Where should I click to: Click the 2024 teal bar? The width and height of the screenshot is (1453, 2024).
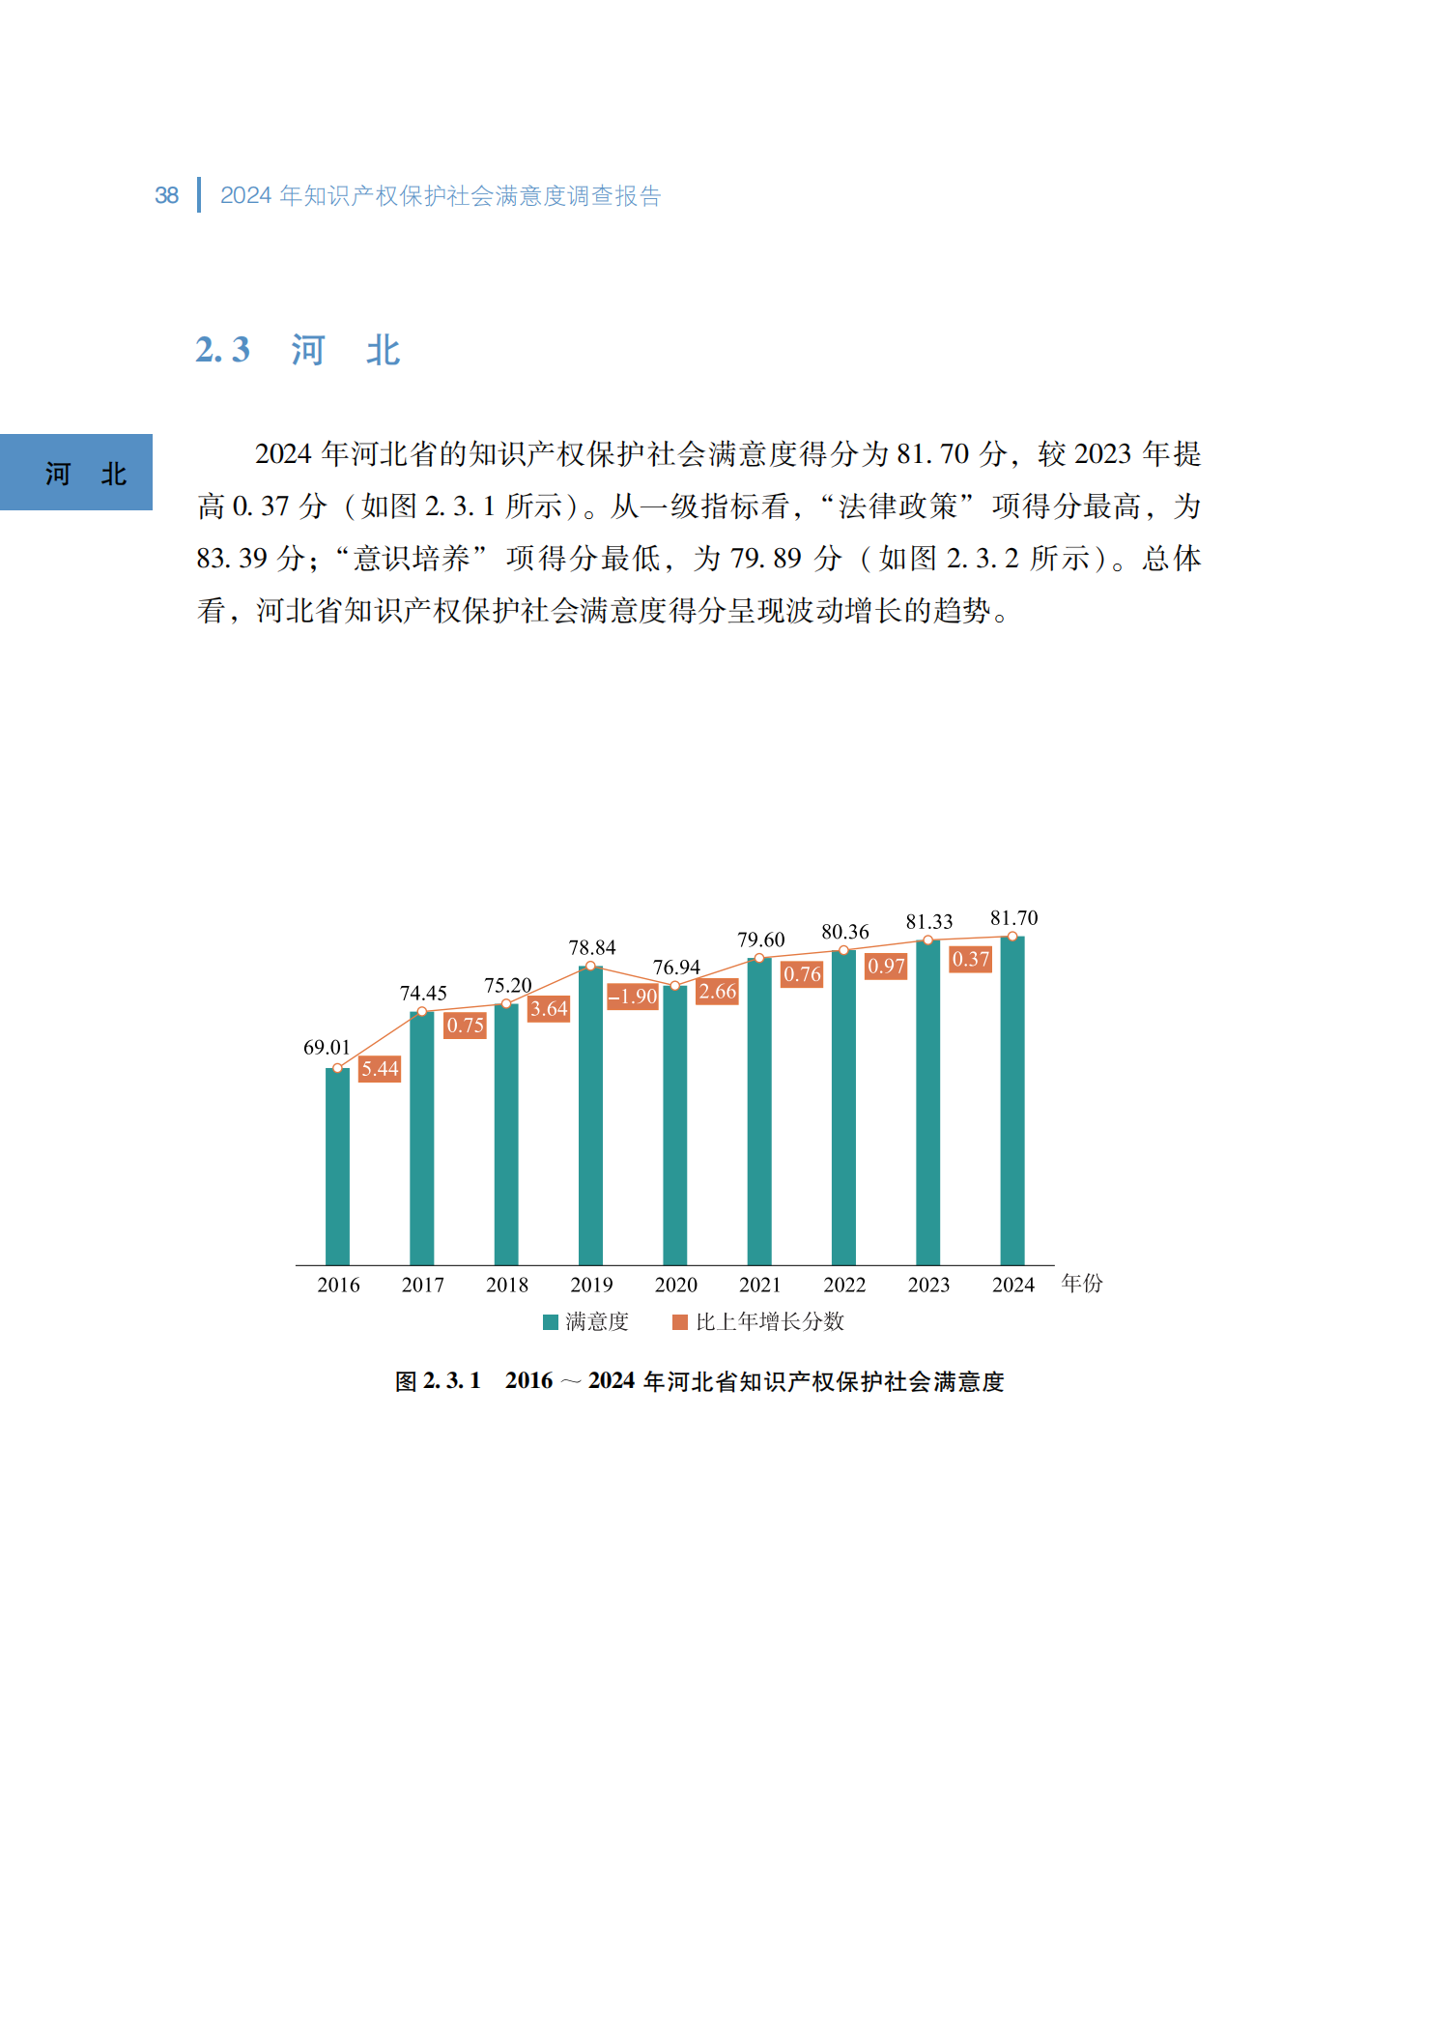tap(1011, 1100)
